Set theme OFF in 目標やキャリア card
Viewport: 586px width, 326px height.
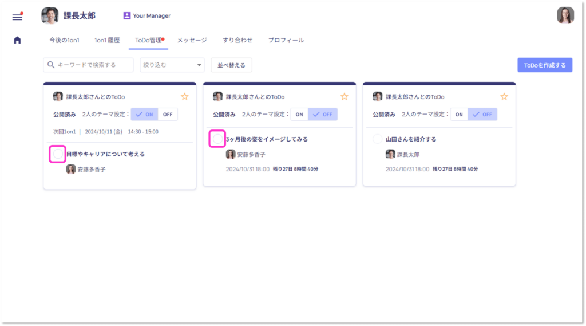pos(168,115)
